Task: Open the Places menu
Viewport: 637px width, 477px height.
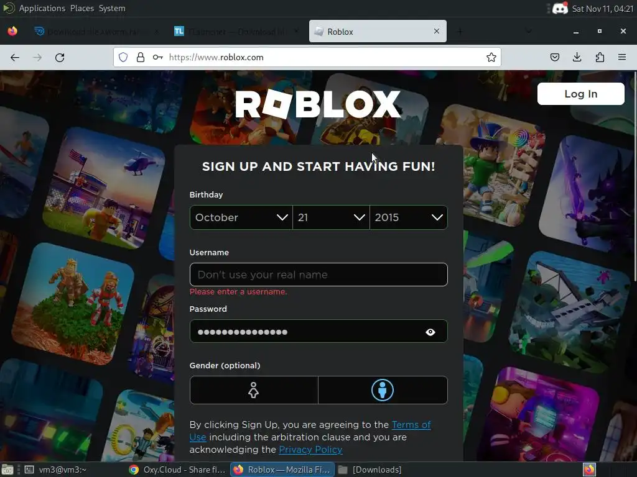Action: [82, 8]
